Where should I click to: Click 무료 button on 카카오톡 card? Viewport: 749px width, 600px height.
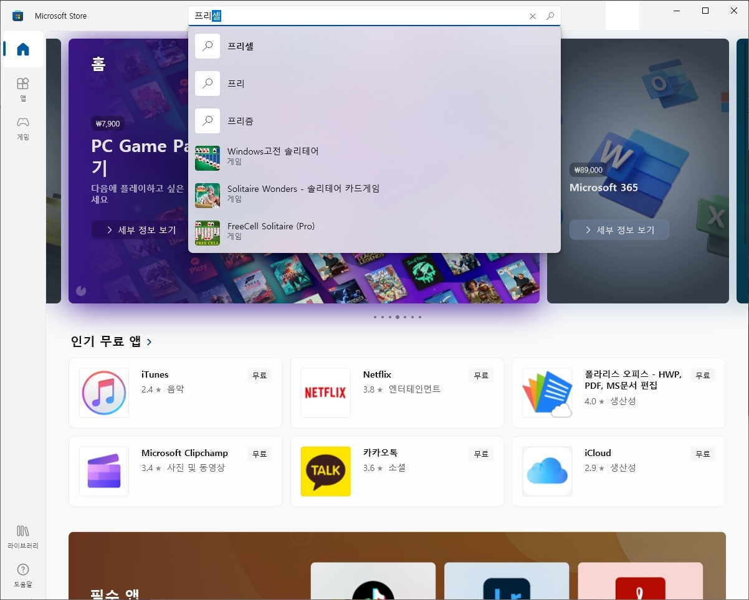[x=481, y=454]
